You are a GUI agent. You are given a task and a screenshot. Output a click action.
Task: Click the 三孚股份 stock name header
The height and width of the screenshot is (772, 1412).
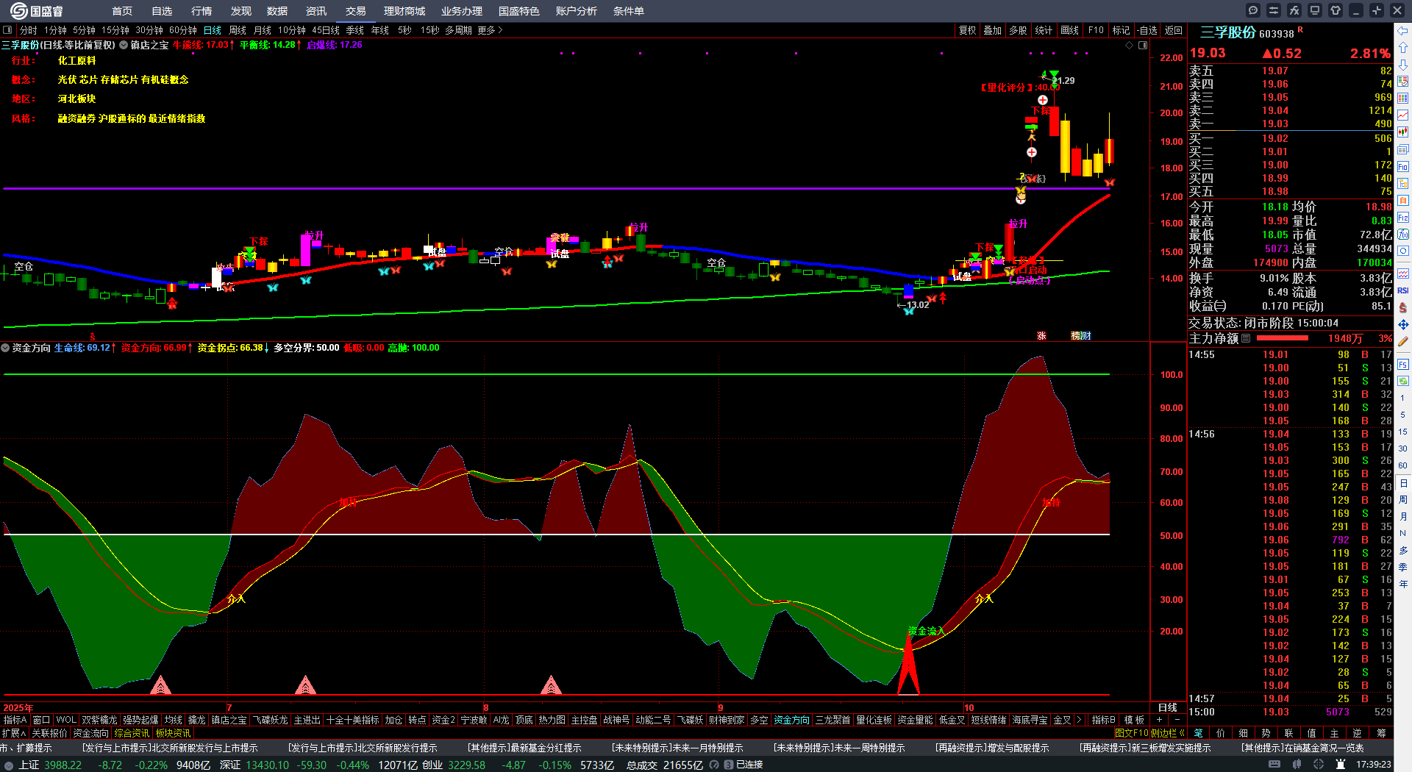(1228, 32)
